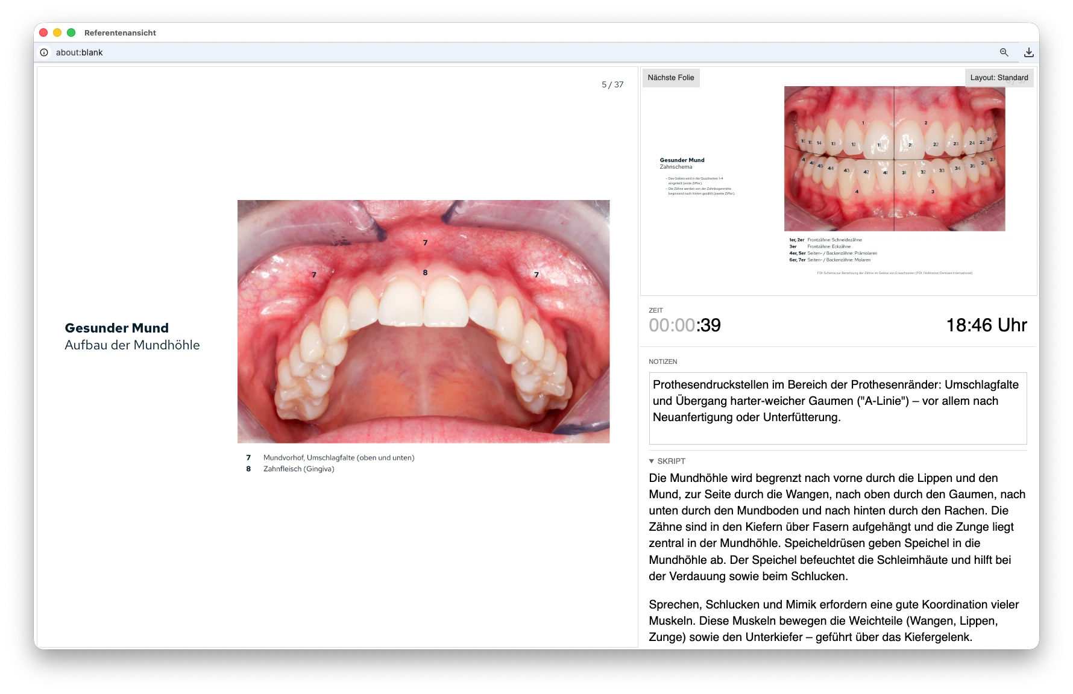Click the download icon in the address bar

click(1028, 52)
